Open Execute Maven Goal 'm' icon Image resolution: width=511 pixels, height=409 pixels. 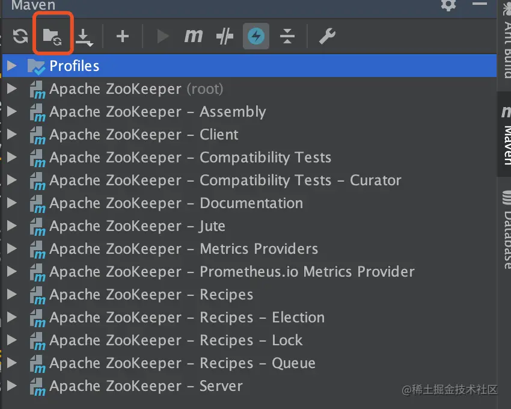tap(194, 36)
